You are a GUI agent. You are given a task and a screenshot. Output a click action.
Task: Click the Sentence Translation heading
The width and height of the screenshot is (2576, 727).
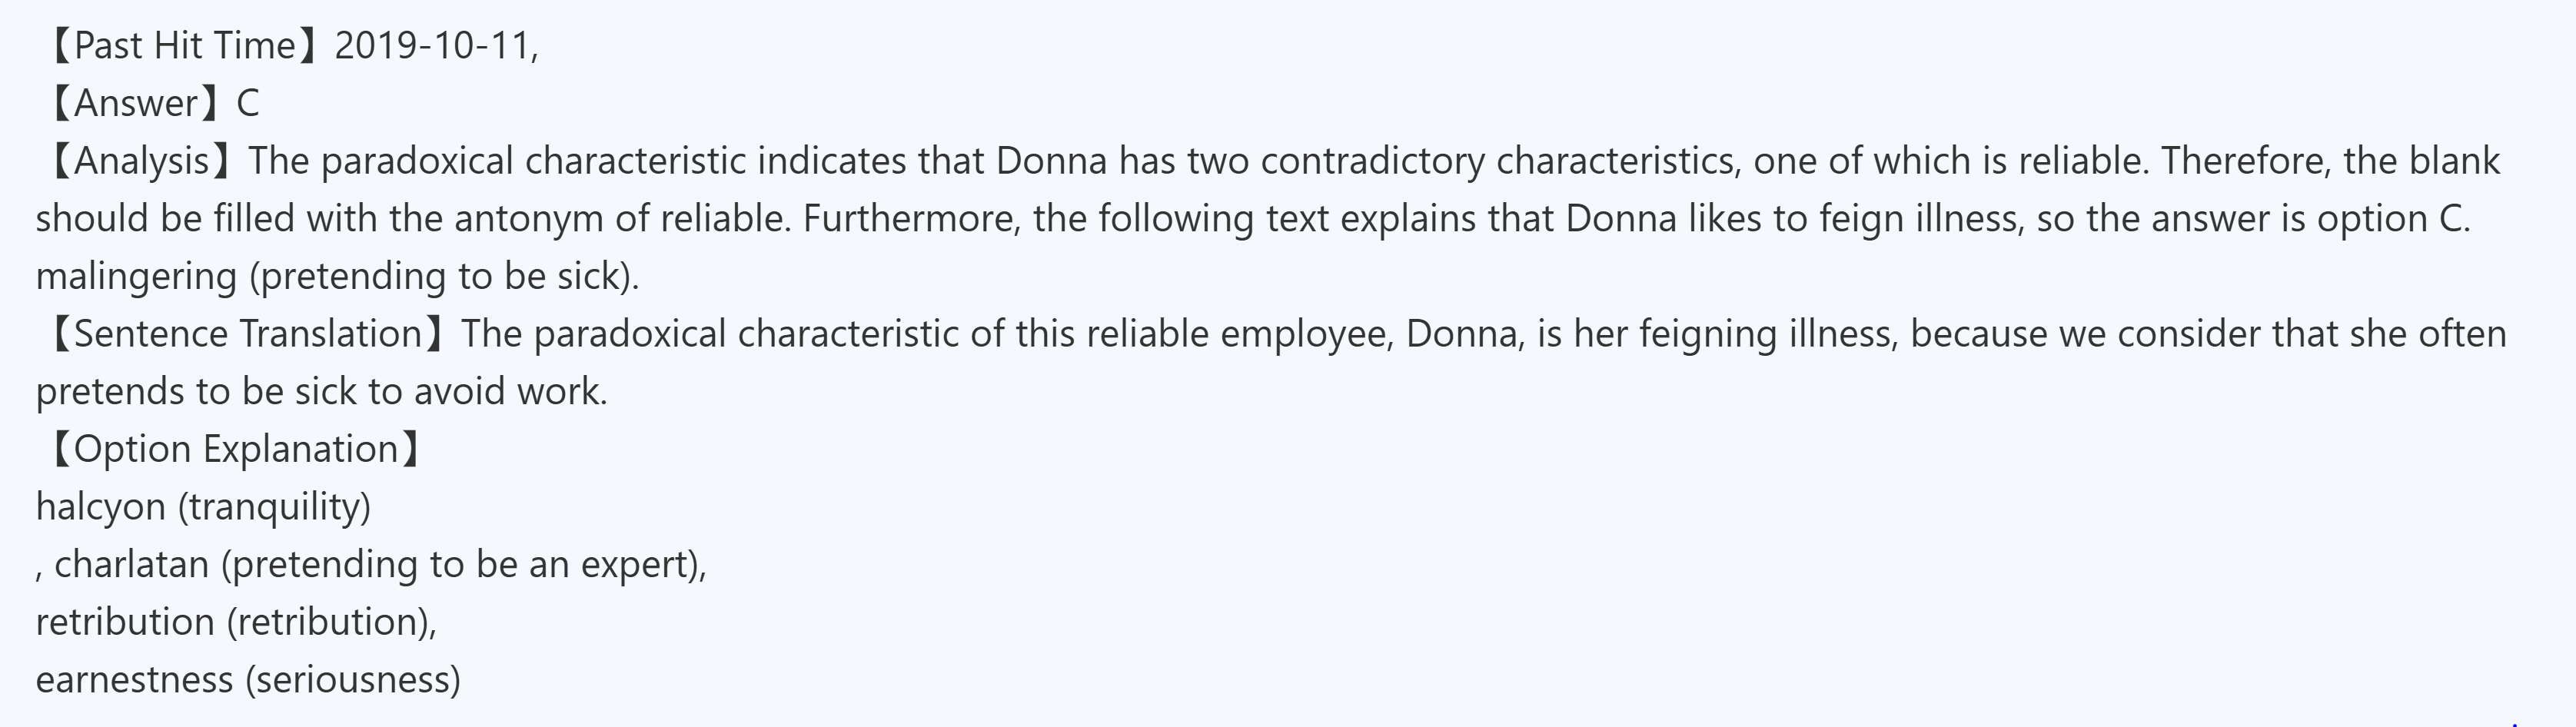click(x=247, y=334)
